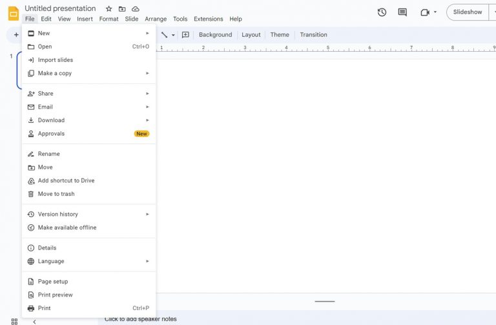Open the View menu
Image resolution: width=496 pixels, height=325 pixels.
[x=64, y=19]
